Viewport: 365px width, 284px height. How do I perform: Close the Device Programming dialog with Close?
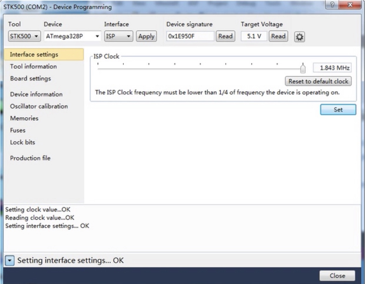(337, 276)
